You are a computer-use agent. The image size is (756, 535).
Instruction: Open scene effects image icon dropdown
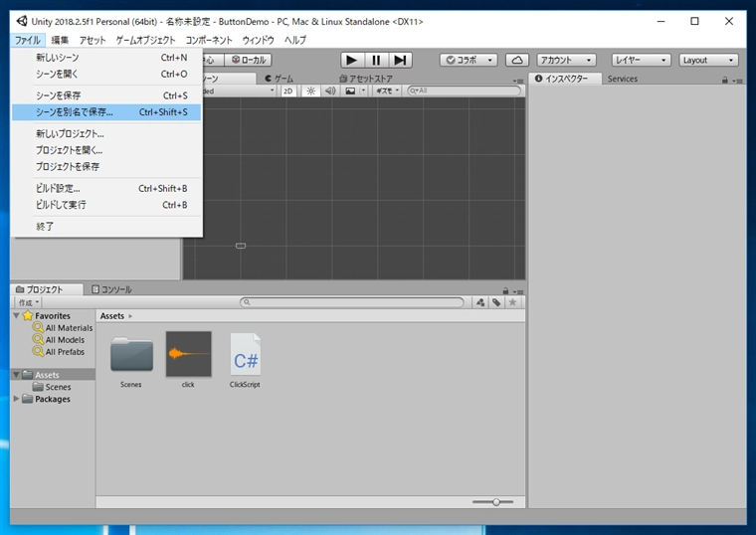(x=354, y=90)
